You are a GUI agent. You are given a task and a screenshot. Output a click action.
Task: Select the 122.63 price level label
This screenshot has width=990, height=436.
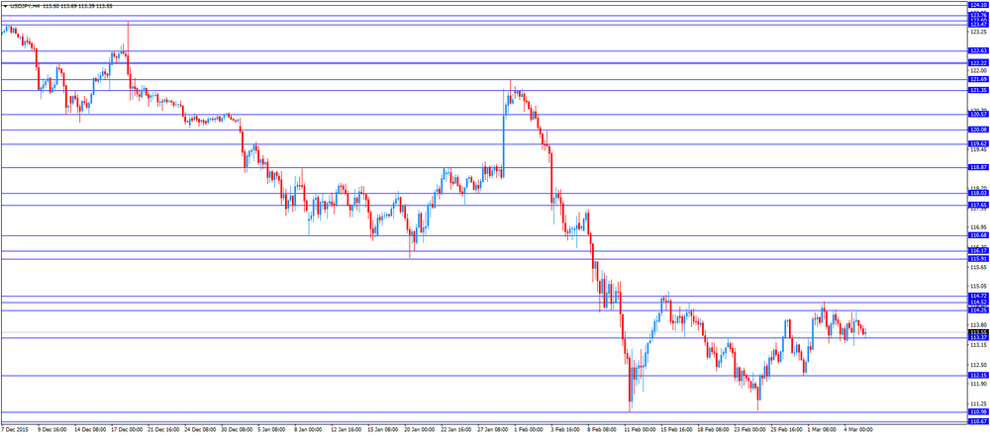(x=978, y=50)
